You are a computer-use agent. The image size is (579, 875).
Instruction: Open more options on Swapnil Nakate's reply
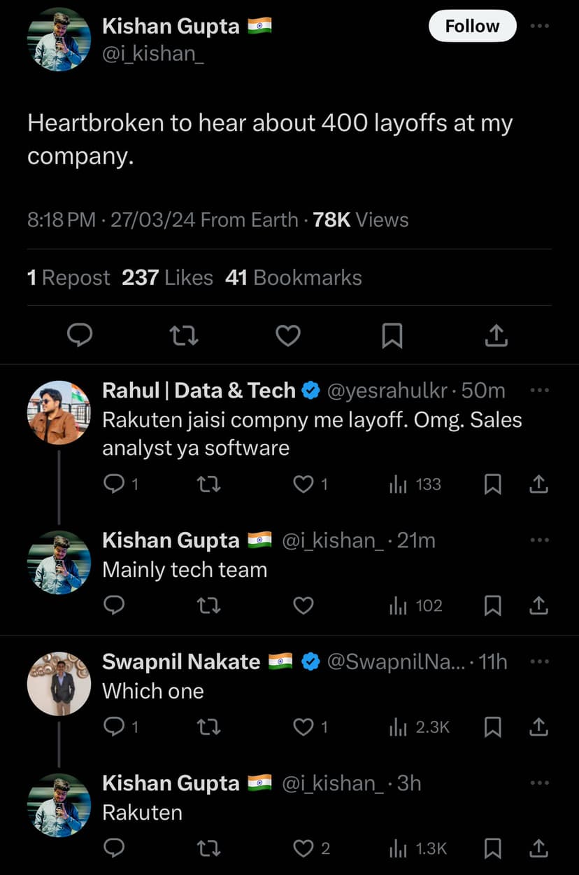(x=539, y=661)
